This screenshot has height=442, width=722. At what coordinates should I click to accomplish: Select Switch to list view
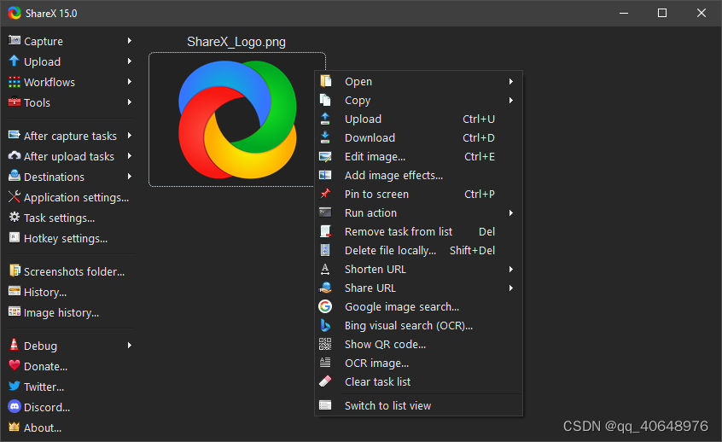coord(418,405)
